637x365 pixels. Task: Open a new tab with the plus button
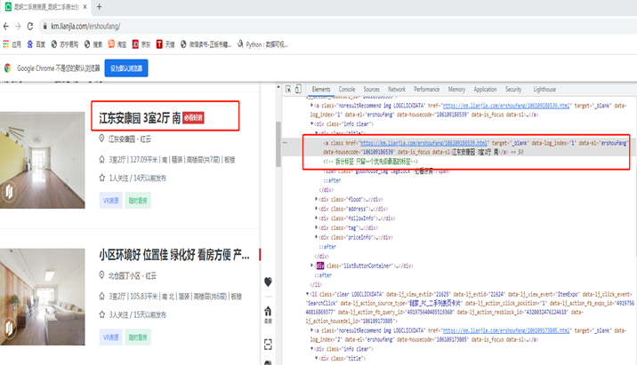coord(99,7)
